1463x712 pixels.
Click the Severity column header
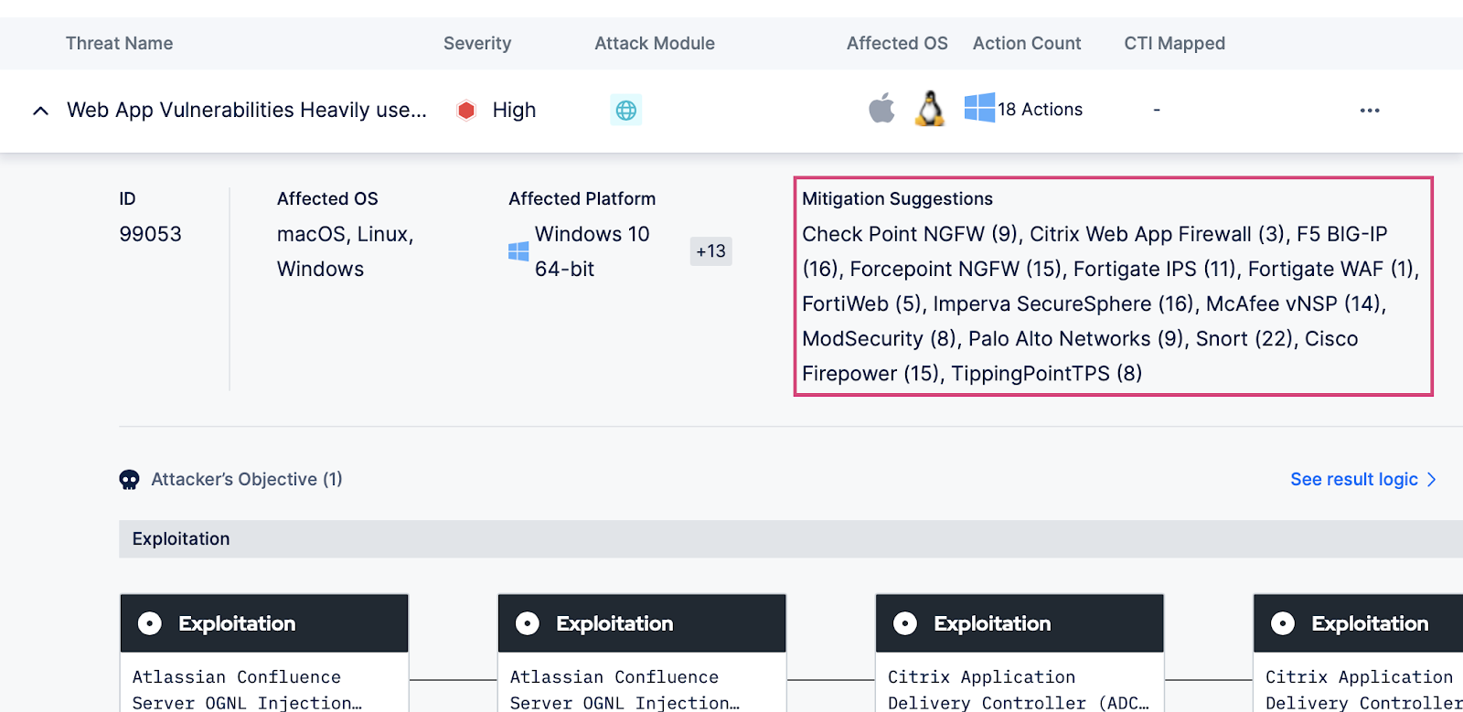click(x=477, y=43)
